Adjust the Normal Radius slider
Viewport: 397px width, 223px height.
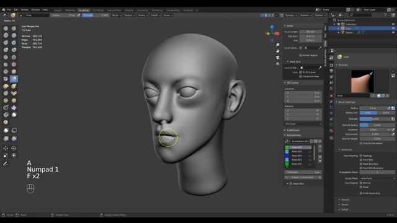377,125
